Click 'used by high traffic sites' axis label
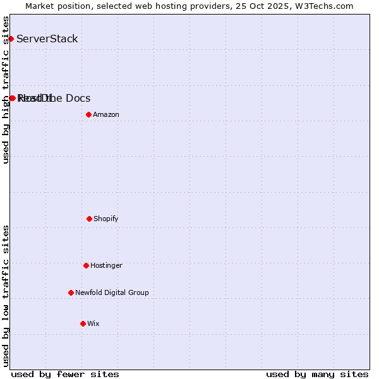 tap(6, 90)
